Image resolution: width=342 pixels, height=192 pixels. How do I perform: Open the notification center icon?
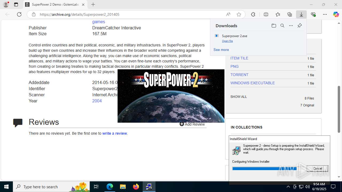[x=333, y=187]
